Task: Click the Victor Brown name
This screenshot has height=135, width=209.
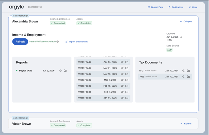Action: (22, 124)
